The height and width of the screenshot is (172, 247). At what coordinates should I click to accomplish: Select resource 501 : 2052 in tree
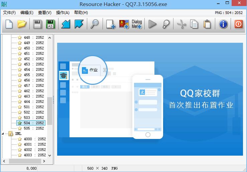click(33, 107)
